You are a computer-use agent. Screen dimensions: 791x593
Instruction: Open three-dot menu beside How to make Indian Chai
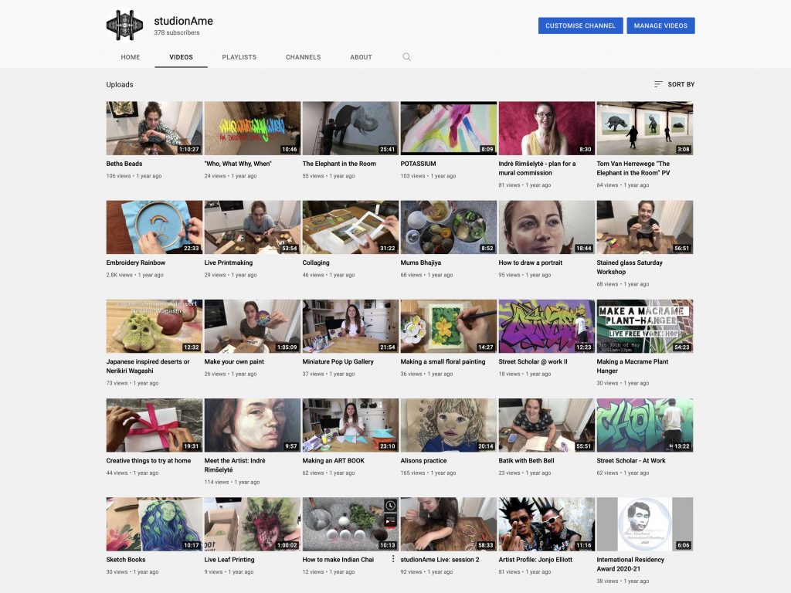392,559
